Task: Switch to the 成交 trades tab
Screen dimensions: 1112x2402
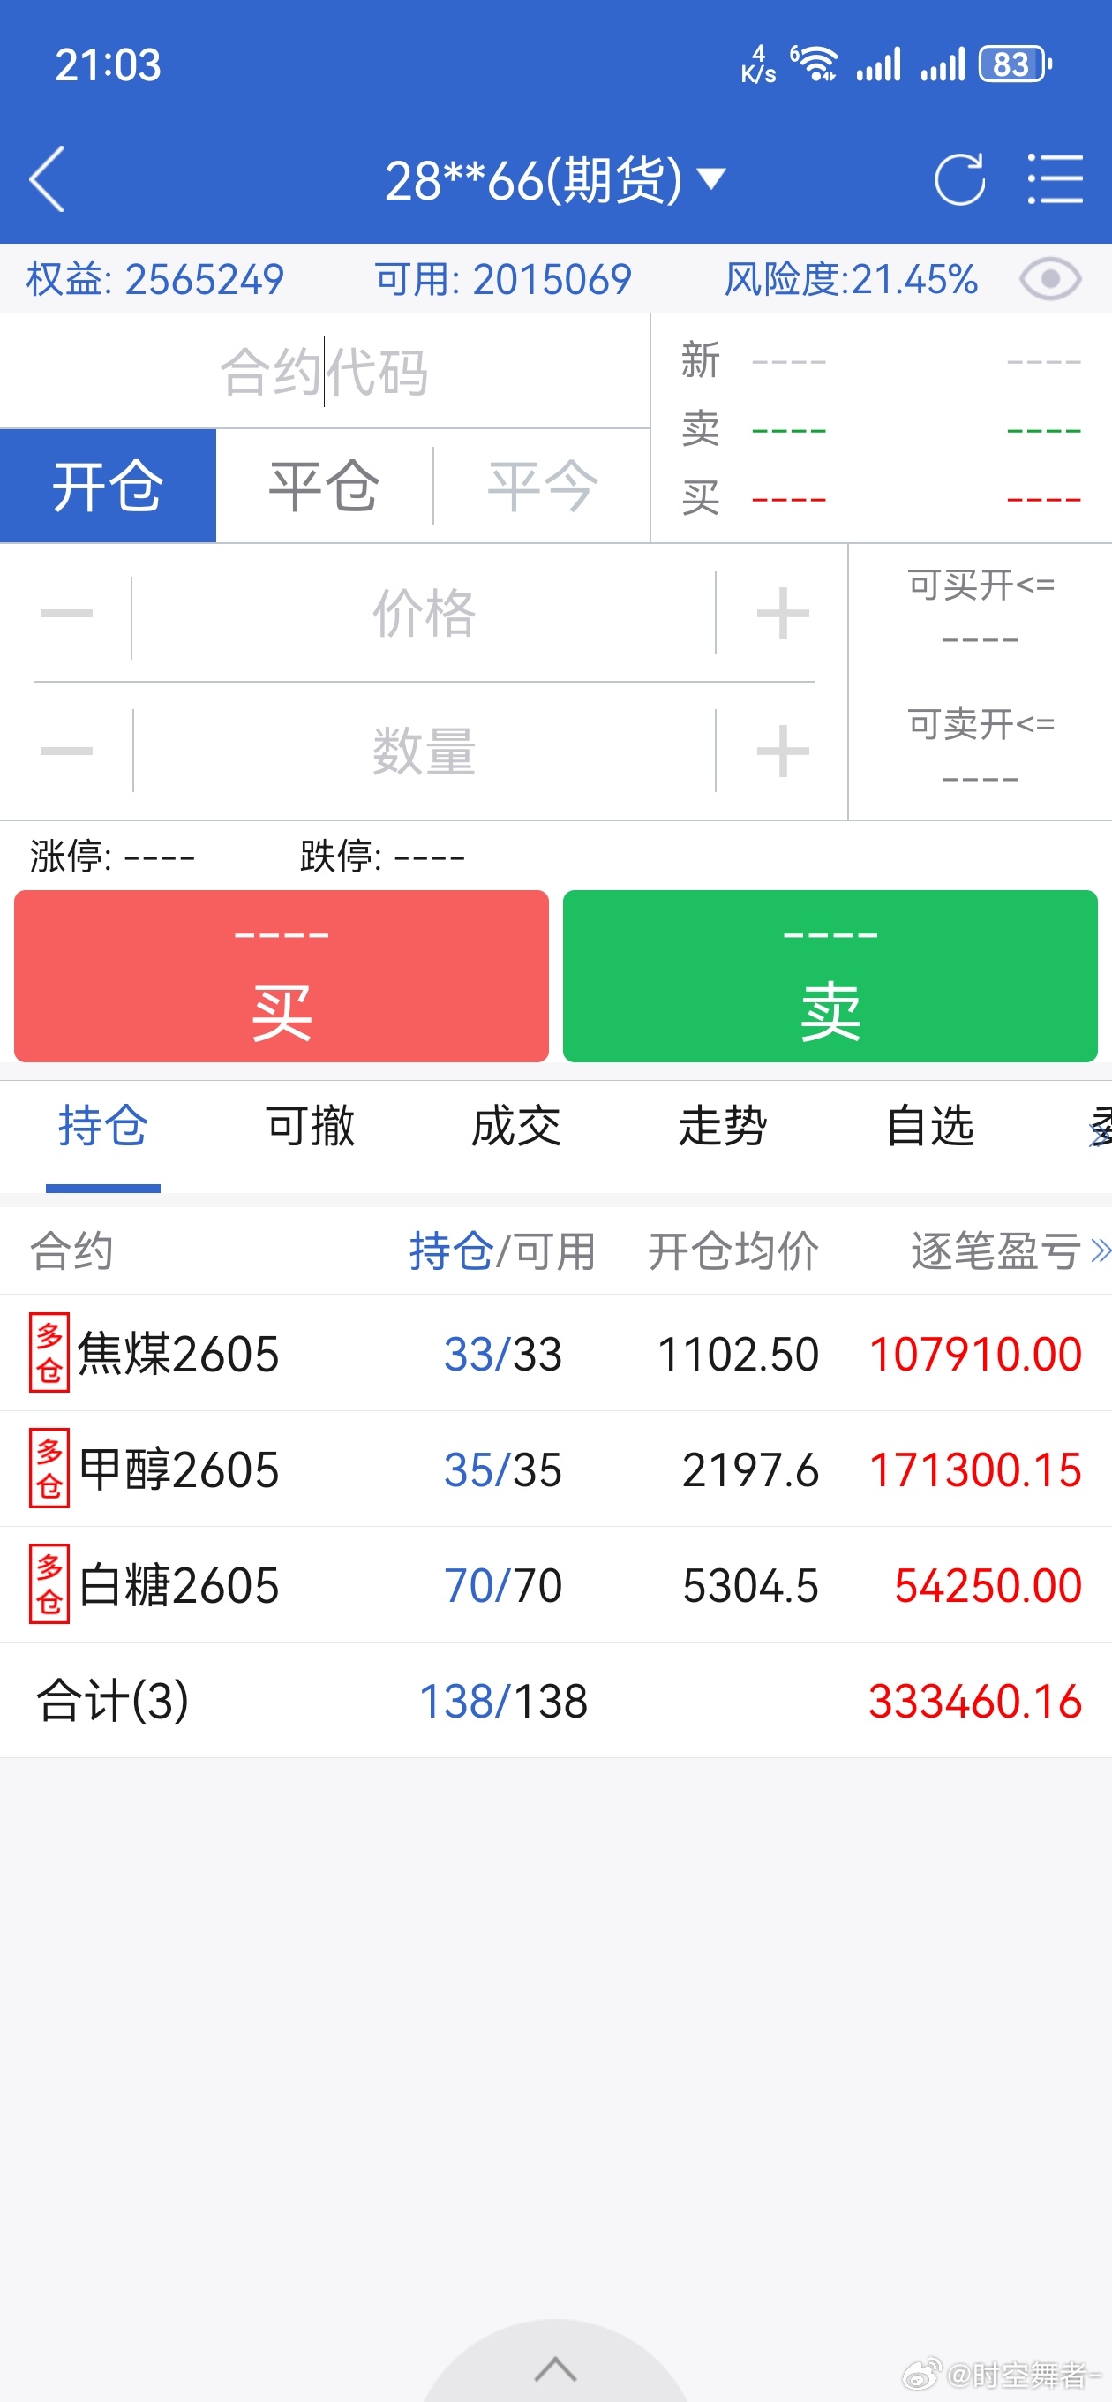Action: point(516,1127)
